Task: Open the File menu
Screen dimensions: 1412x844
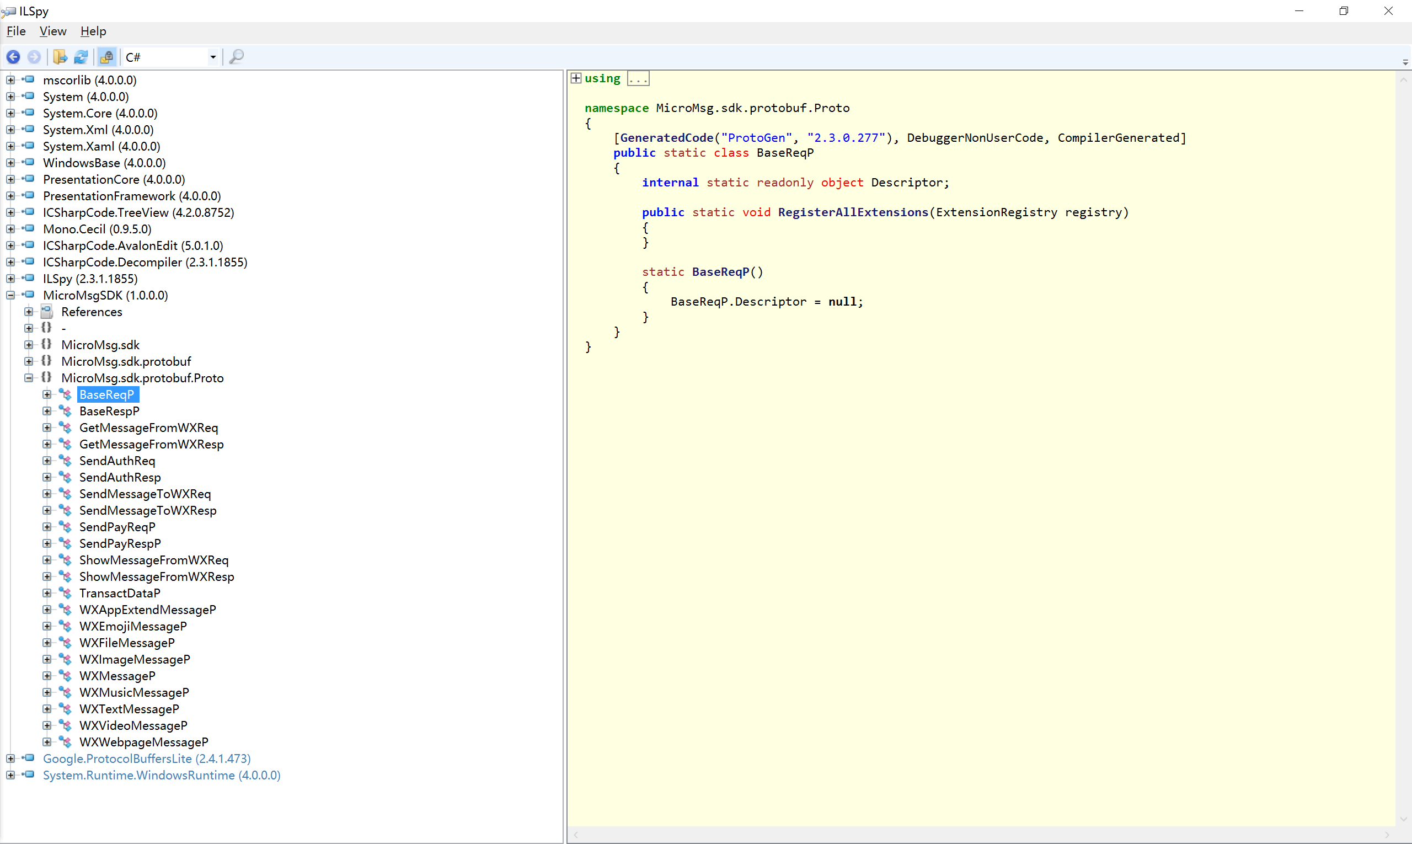Action: point(16,31)
